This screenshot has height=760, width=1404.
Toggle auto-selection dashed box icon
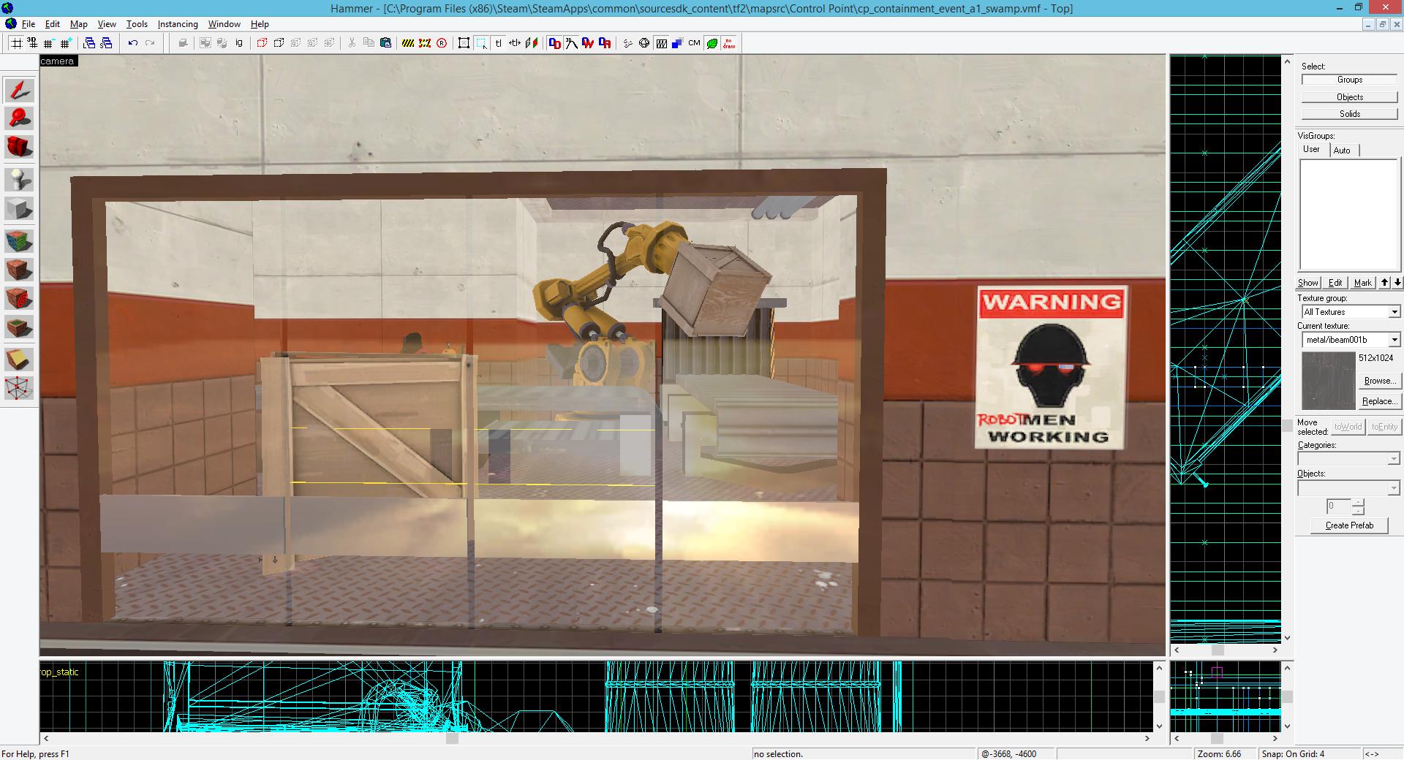[x=481, y=43]
